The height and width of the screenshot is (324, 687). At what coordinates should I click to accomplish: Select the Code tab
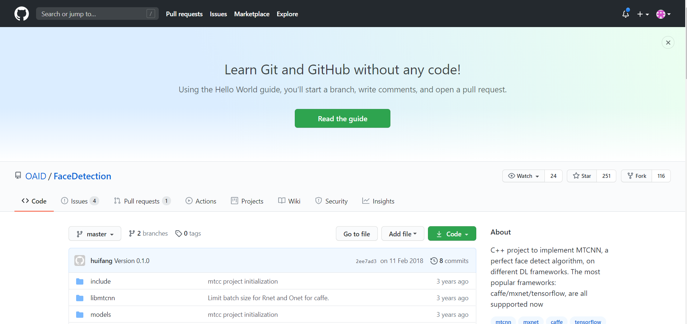click(x=34, y=201)
